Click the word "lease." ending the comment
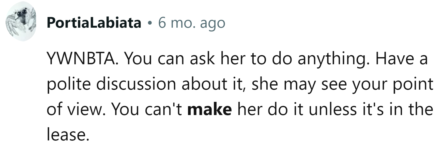440x145 pixels. (68, 135)
